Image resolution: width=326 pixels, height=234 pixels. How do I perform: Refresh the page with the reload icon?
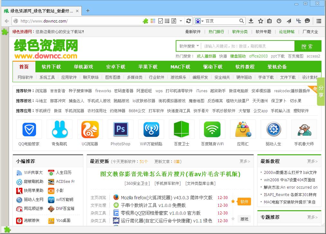tap(189, 21)
